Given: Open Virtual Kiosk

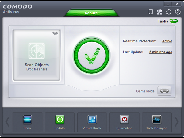Looking at the screenshot, I should (x=92, y=122).
